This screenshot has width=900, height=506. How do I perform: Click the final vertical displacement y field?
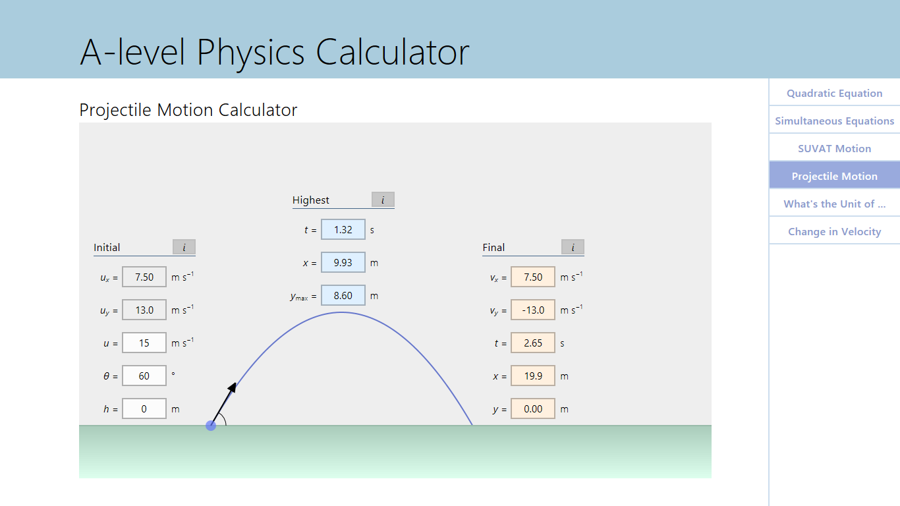pyautogui.click(x=533, y=408)
